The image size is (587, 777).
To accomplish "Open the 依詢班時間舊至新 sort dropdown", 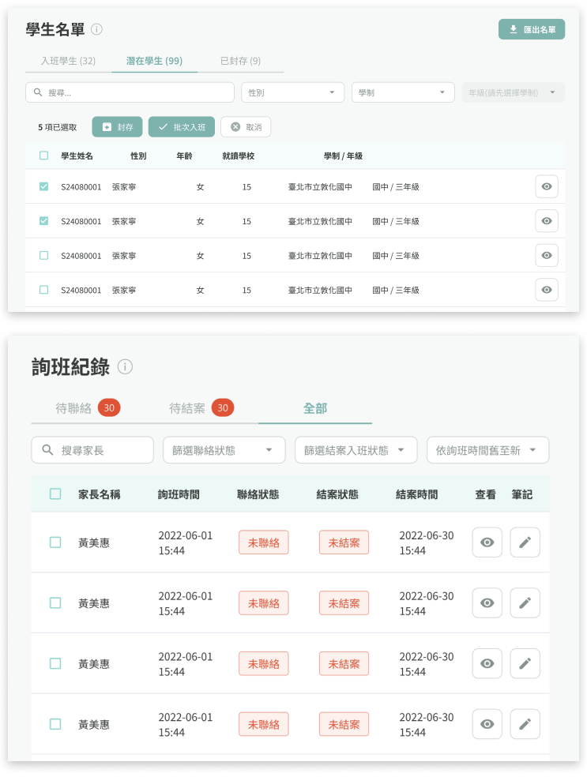I will [487, 450].
